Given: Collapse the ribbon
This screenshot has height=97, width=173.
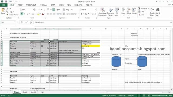Looking at the screenshot, I should [171, 18].
